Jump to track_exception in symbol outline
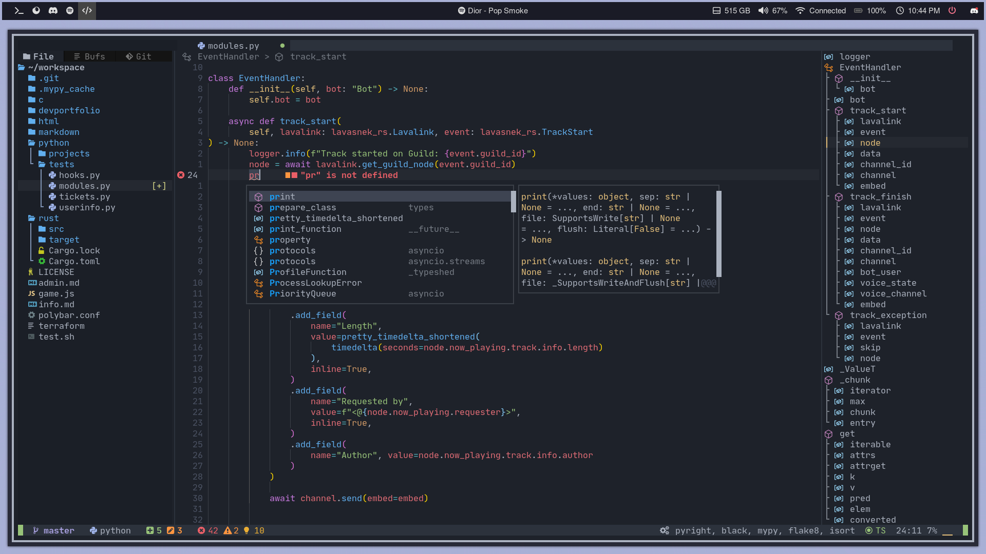 point(888,315)
